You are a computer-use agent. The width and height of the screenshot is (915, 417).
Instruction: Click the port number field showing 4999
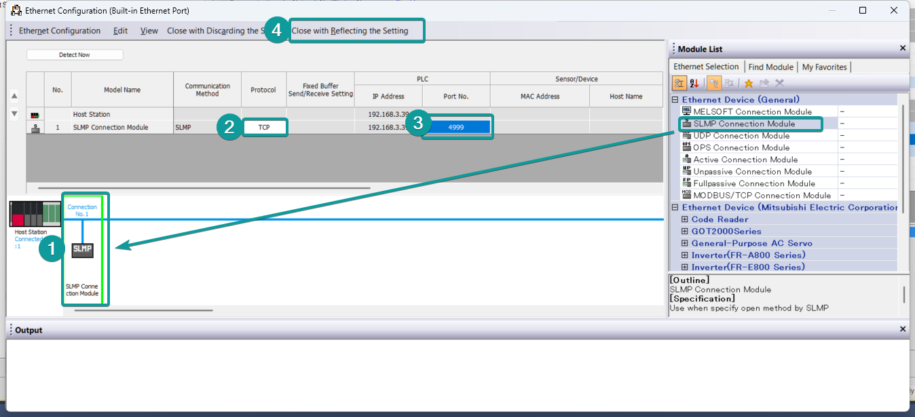click(x=456, y=127)
